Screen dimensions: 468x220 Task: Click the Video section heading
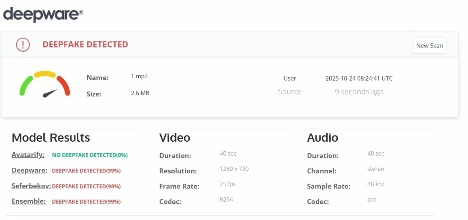[x=175, y=138]
